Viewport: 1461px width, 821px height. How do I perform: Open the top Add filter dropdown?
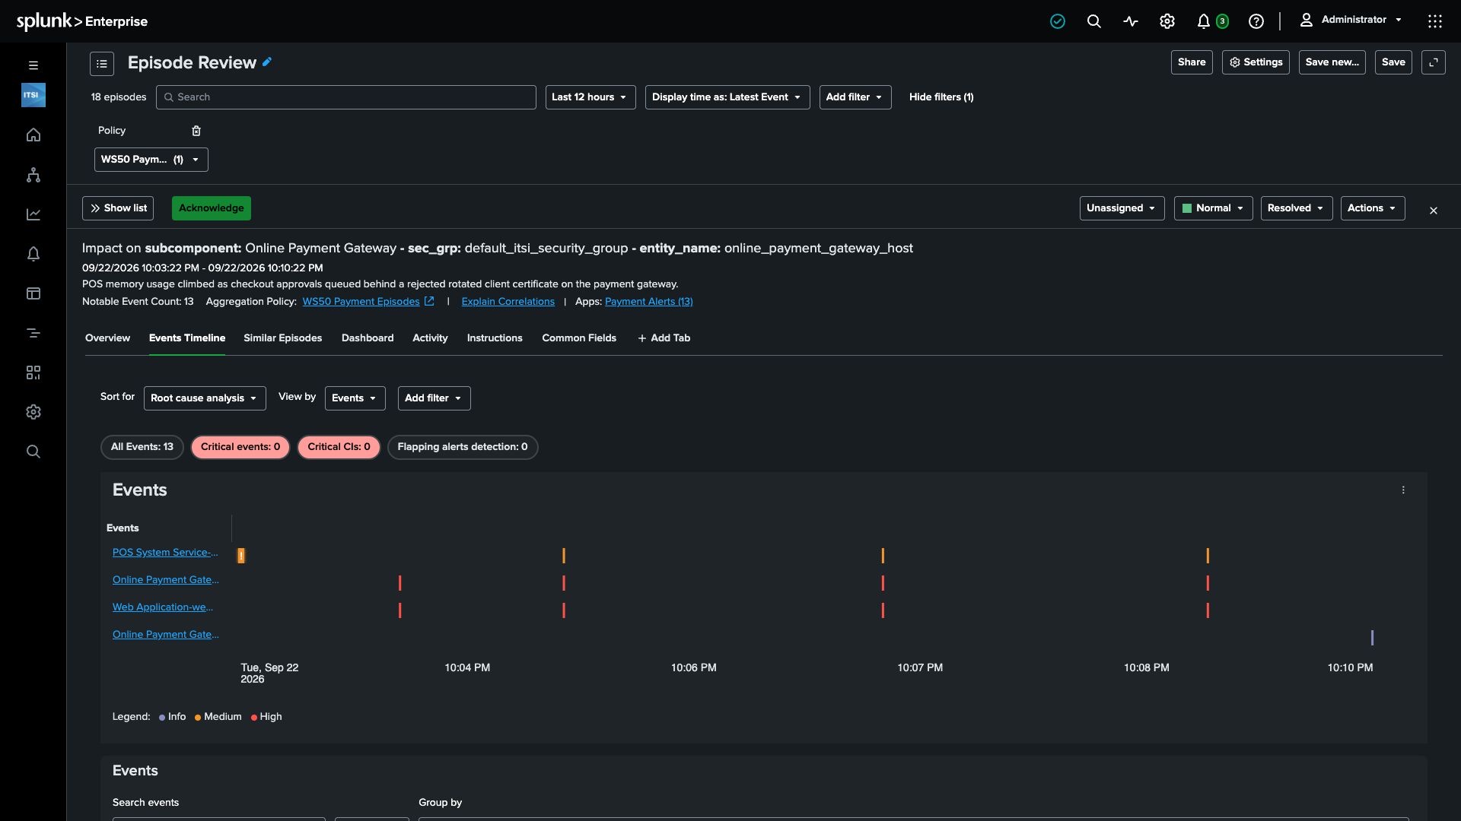(x=855, y=97)
